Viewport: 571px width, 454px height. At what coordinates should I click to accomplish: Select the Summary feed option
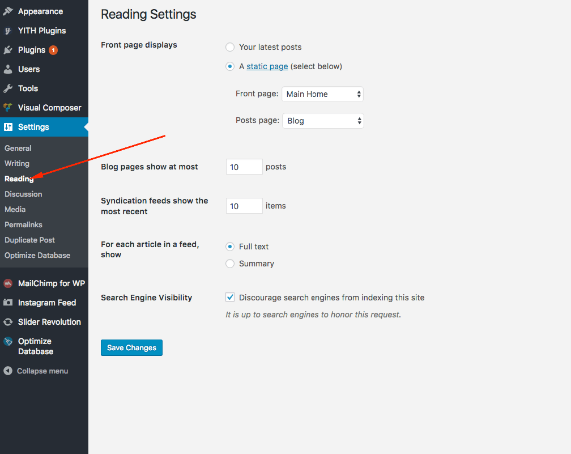(x=230, y=264)
